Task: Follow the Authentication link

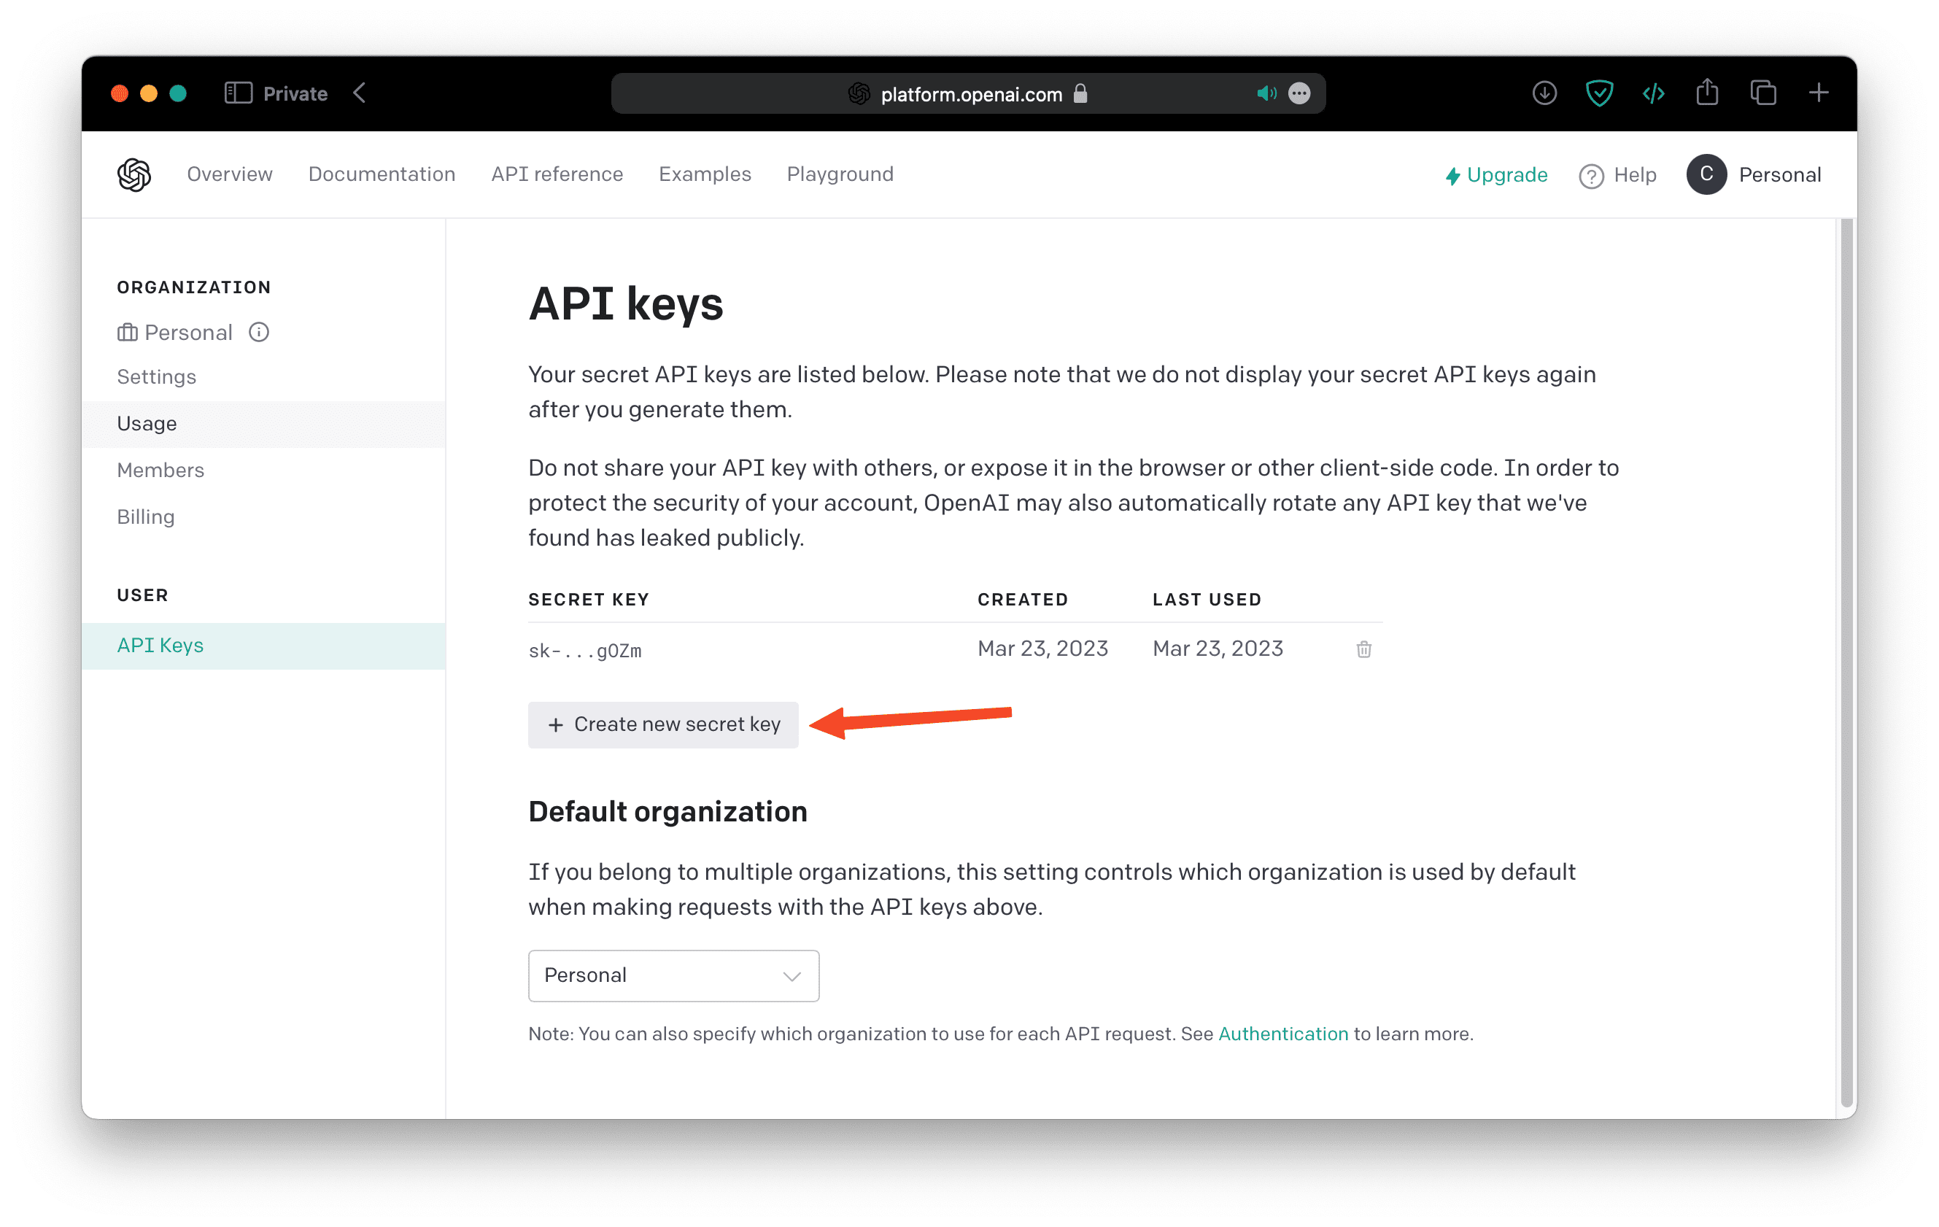Action: click(x=1282, y=1034)
